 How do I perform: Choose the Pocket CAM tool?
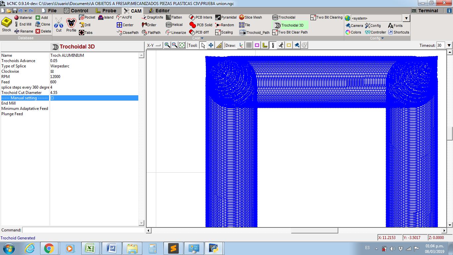coord(87,17)
